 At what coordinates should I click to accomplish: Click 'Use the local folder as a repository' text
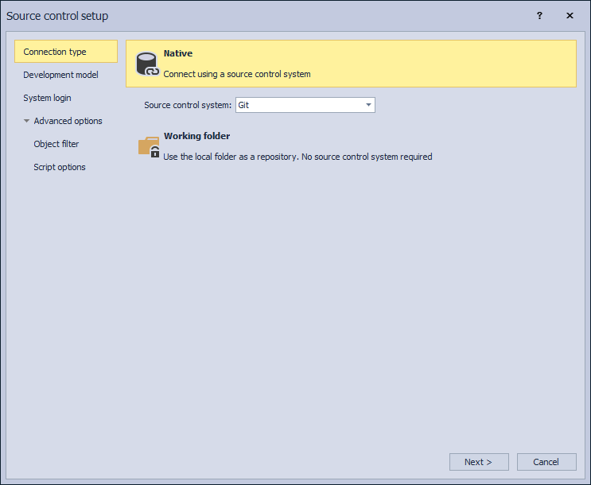tap(231, 157)
